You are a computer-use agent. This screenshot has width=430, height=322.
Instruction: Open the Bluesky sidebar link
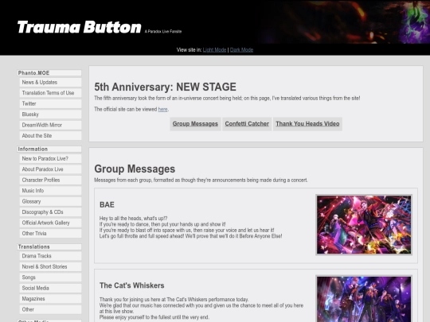point(50,114)
